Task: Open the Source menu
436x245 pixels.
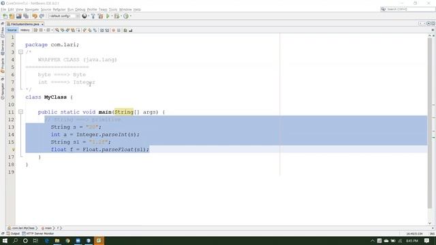Action: tap(46, 10)
